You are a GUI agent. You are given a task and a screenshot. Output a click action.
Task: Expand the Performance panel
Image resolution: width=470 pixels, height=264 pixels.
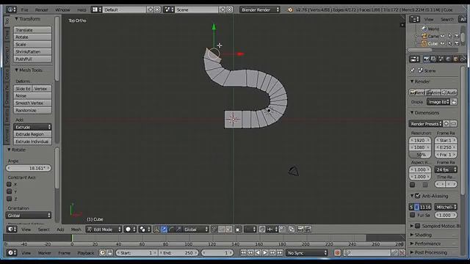412,243
